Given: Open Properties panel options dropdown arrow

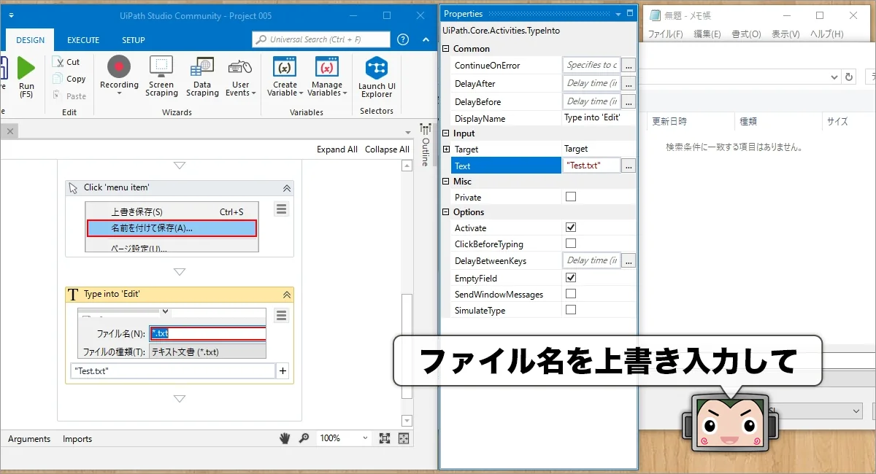Looking at the screenshot, I should pos(618,13).
